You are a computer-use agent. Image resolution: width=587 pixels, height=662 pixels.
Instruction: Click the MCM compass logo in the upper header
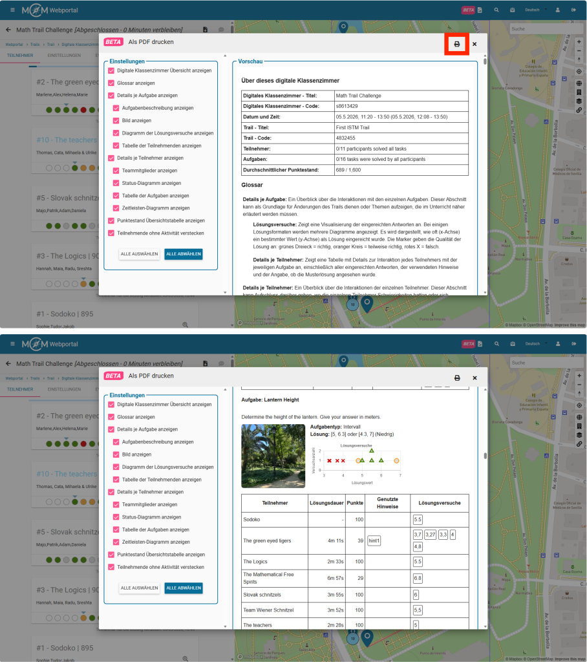tap(35, 10)
